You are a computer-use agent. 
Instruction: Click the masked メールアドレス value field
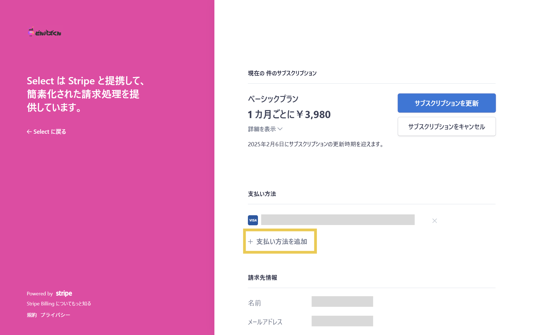point(342,321)
